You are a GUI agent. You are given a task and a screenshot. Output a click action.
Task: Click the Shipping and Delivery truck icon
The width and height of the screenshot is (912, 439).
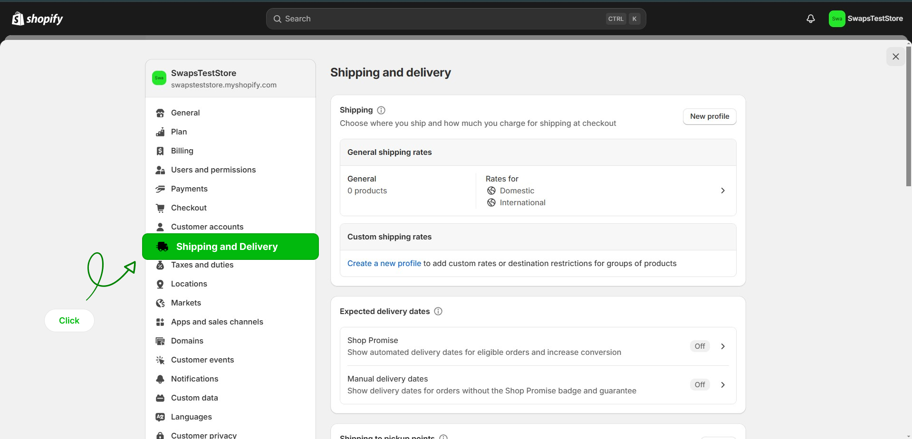click(x=163, y=247)
